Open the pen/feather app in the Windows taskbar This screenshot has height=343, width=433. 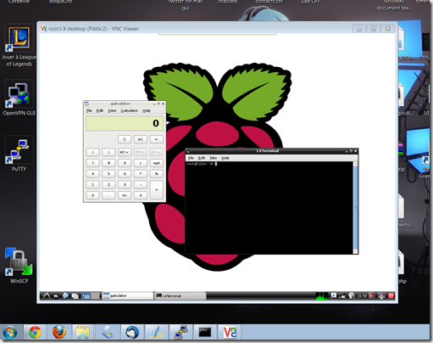point(156,332)
